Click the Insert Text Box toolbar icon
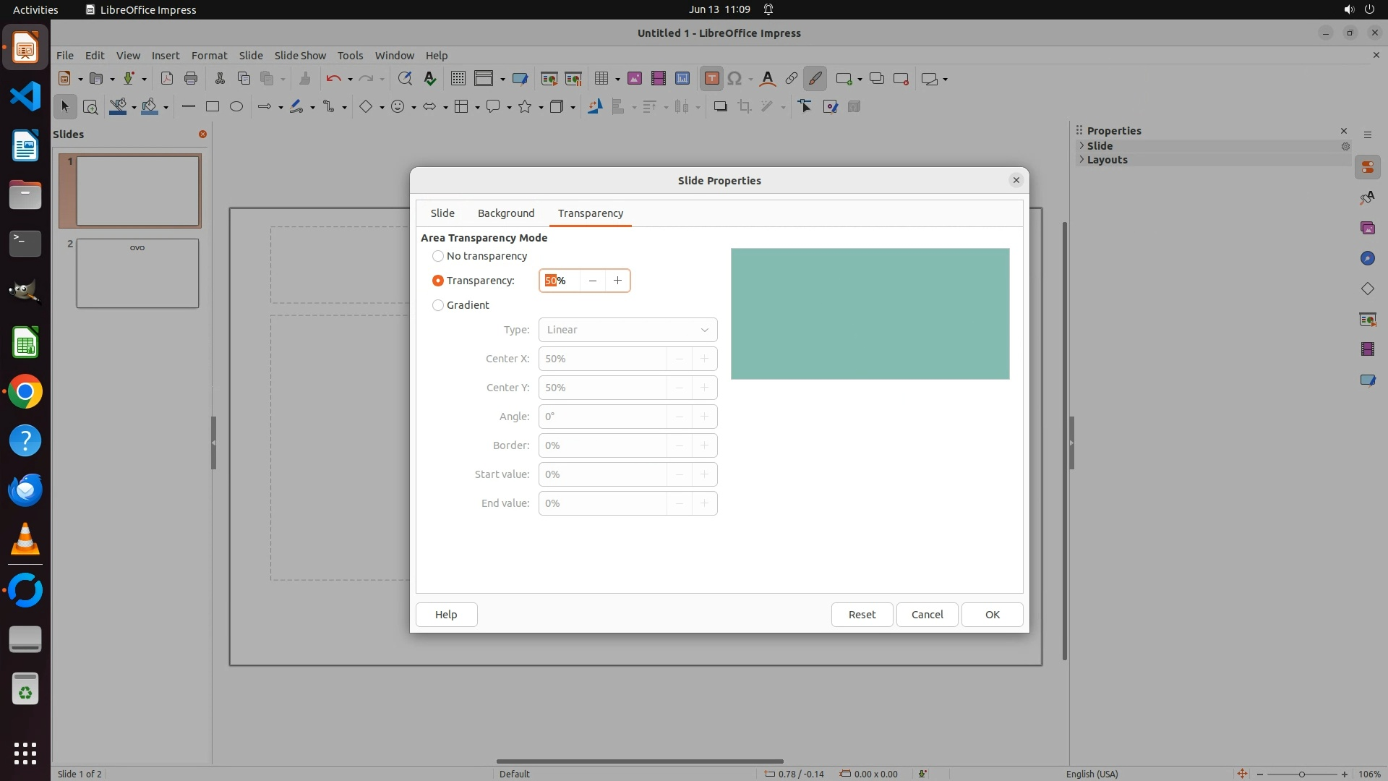Viewport: 1388px width, 781px height. pos(711,79)
